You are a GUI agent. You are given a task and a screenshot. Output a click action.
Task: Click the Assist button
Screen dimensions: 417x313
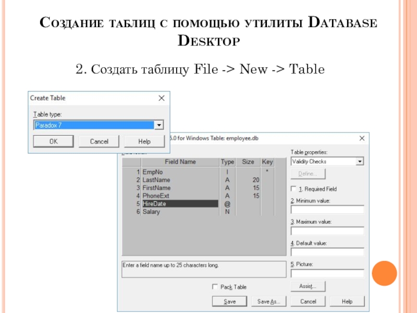[x=308, y=286]
